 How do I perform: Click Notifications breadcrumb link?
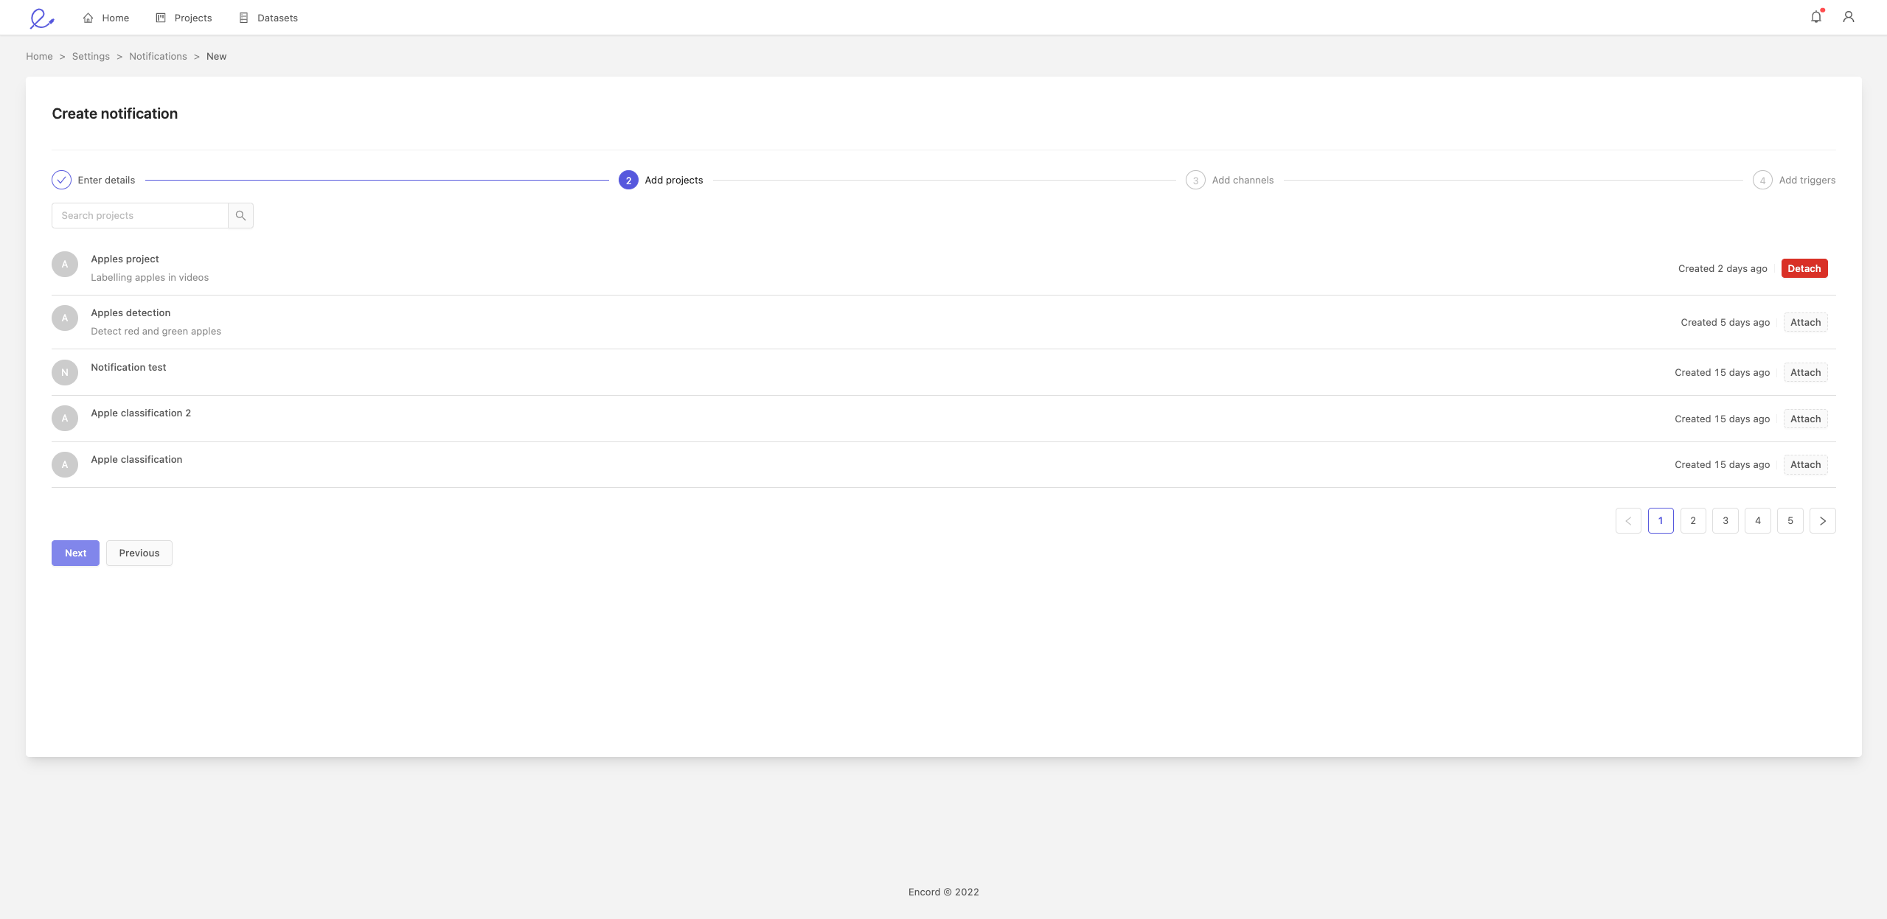point(158,56)
